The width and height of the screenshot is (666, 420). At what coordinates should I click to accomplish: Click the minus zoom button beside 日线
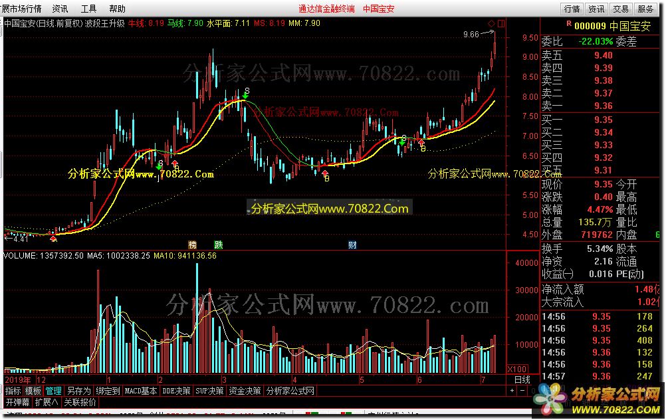coord(522,391)
